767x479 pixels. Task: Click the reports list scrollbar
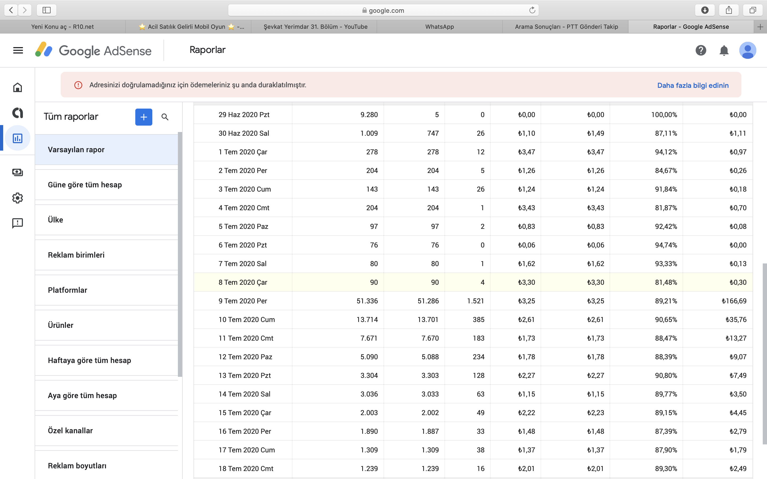point(180,254)
